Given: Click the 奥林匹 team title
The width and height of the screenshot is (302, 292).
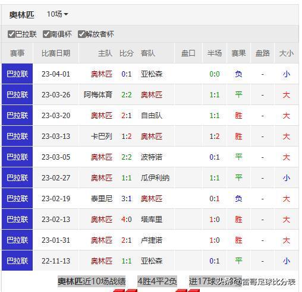Looking at the screenshot, I should click(22, 15).
